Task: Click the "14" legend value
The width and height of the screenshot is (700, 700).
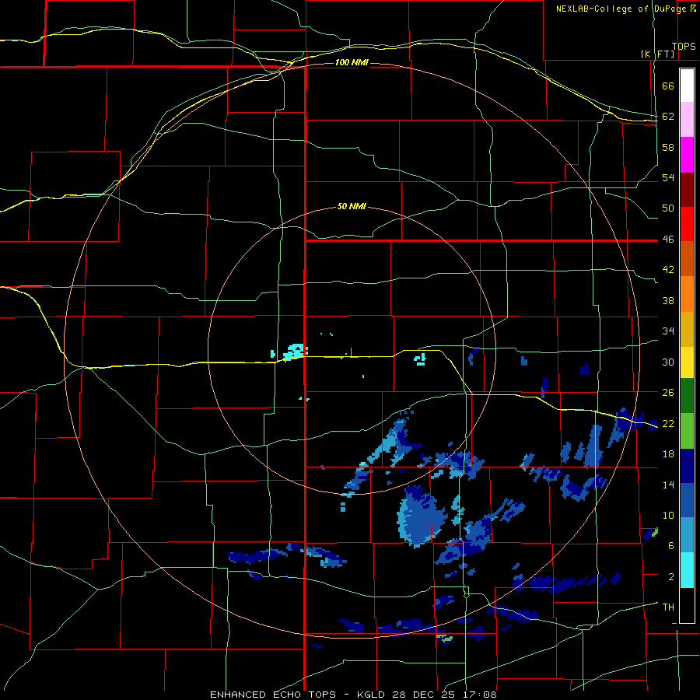Action: (x=668, y=485)
